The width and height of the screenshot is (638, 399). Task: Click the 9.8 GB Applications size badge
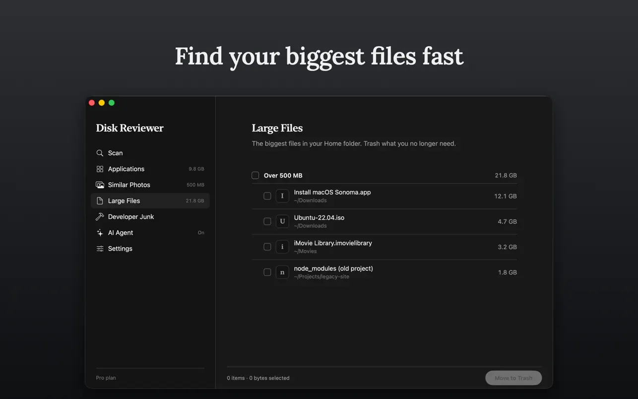pos(196,169)
